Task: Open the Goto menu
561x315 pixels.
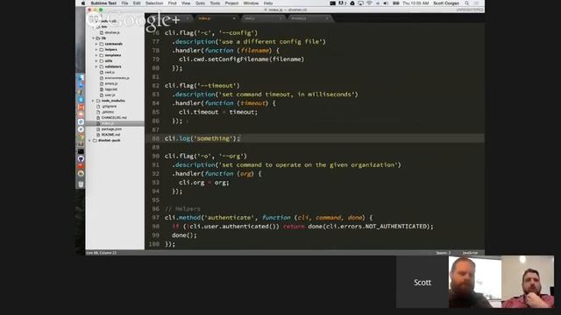Action: point(200,3)
